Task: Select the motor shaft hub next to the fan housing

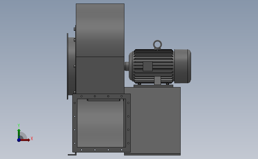Action: (x=126, y=66)
